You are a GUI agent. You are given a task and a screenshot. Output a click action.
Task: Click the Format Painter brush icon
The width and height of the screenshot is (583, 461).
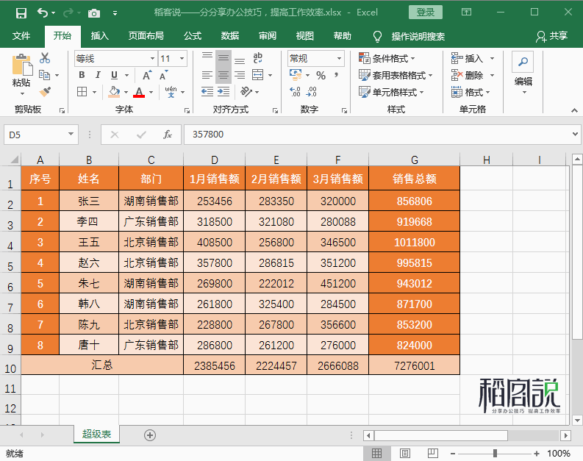click(x=45, y=92)
